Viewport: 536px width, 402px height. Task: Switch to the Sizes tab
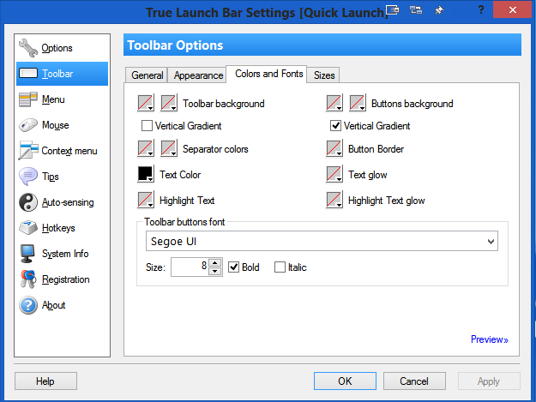click(324, 75)
